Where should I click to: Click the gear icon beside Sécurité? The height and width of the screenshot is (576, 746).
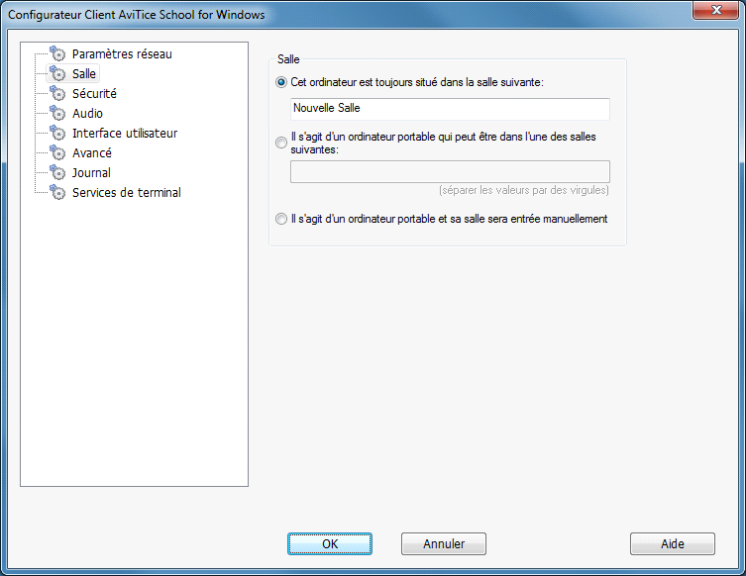[x=57, y=94]
